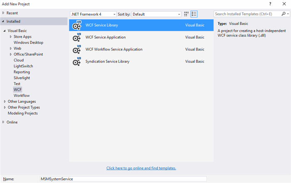Click Visual Basic on Syndication Service Library row
Image resolution: width=291 pixels, height=183 pixels.
(195, 61)
